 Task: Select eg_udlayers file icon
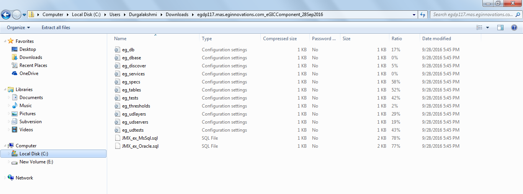click(117, 114)
